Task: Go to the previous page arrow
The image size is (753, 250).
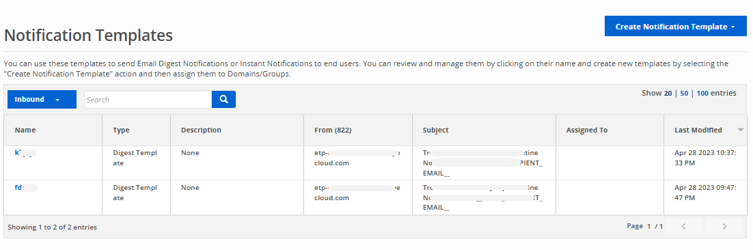Action: [684, 227]
